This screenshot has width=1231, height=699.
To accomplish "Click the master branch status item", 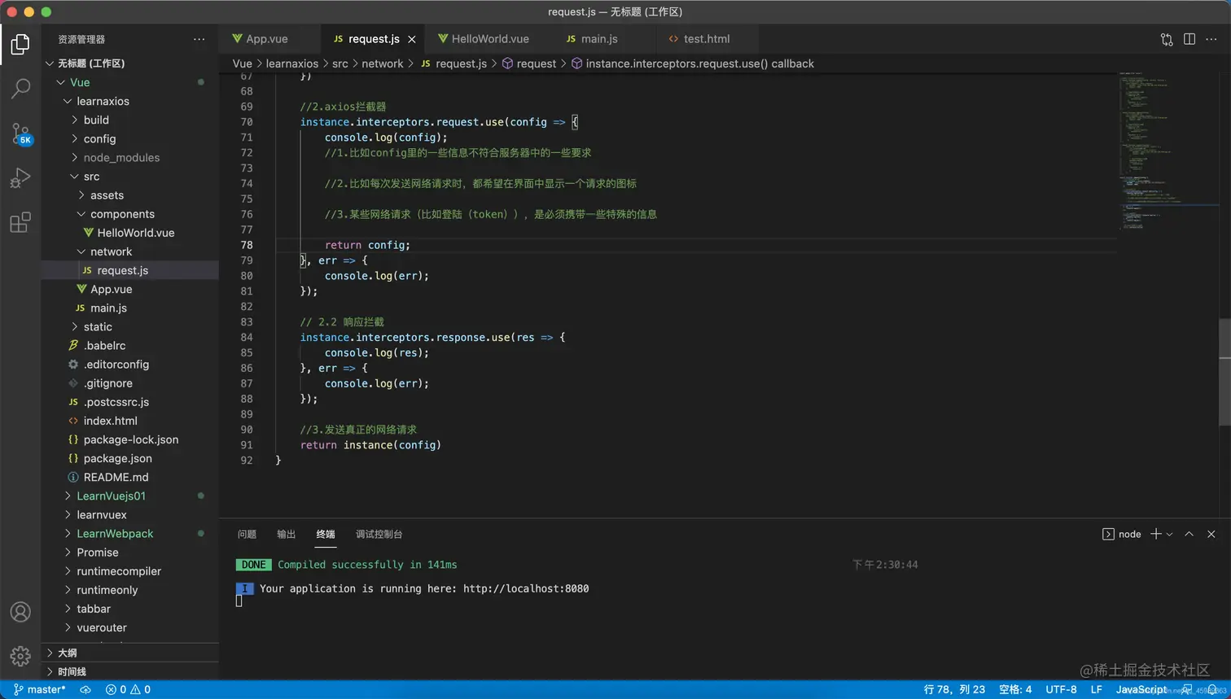I will point(40,689).
